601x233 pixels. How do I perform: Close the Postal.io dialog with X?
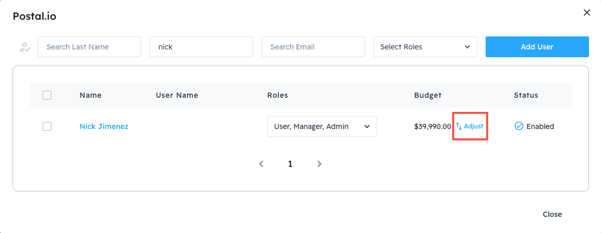pos(587,12)
